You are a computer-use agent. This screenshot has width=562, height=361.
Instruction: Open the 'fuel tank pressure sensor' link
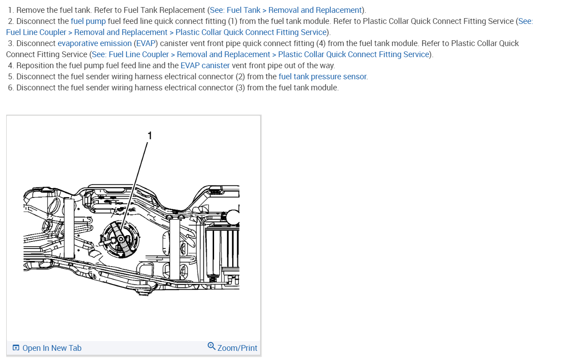pos(323,77)
